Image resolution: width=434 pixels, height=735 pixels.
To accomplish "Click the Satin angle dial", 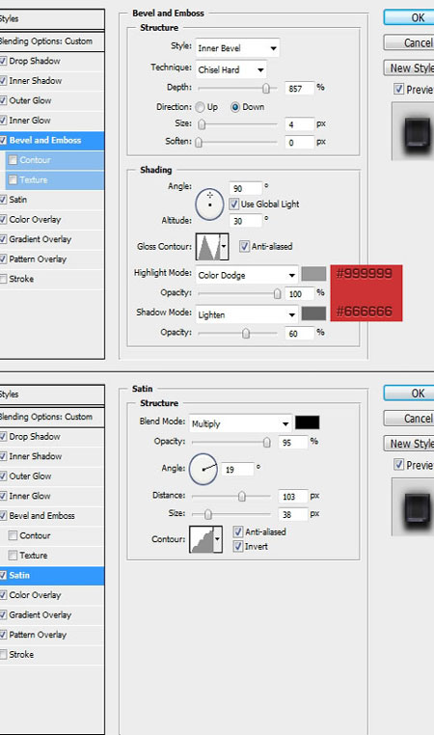I will click(x=203, y=469).
